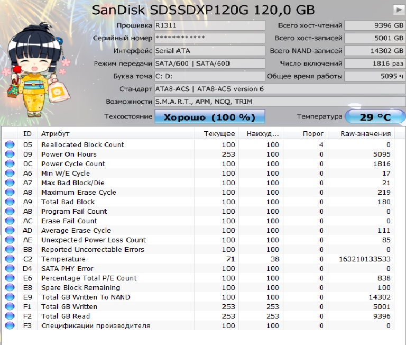This screenshot has width=406, height=345.
Task: Click status orb for Erase Fail Count
Action: coord(10,221)
